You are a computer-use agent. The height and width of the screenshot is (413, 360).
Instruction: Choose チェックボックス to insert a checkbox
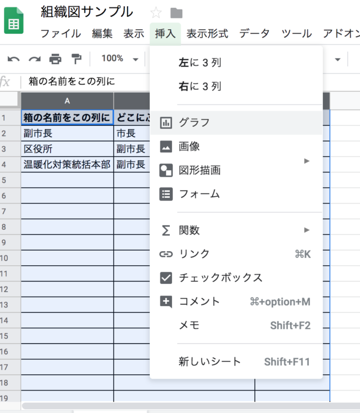(x=236, y=278)
